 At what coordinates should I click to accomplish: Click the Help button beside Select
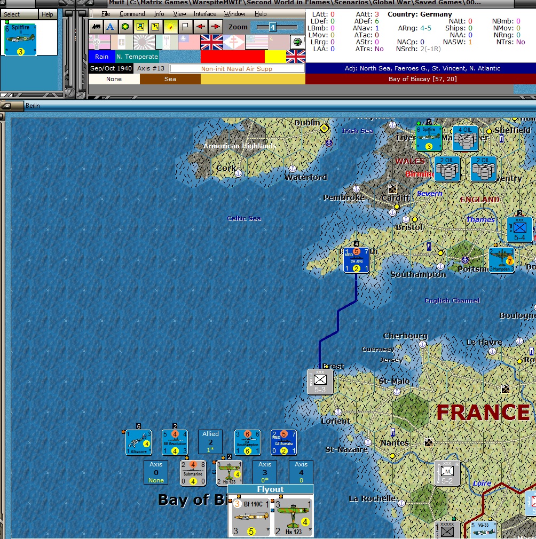48,14
